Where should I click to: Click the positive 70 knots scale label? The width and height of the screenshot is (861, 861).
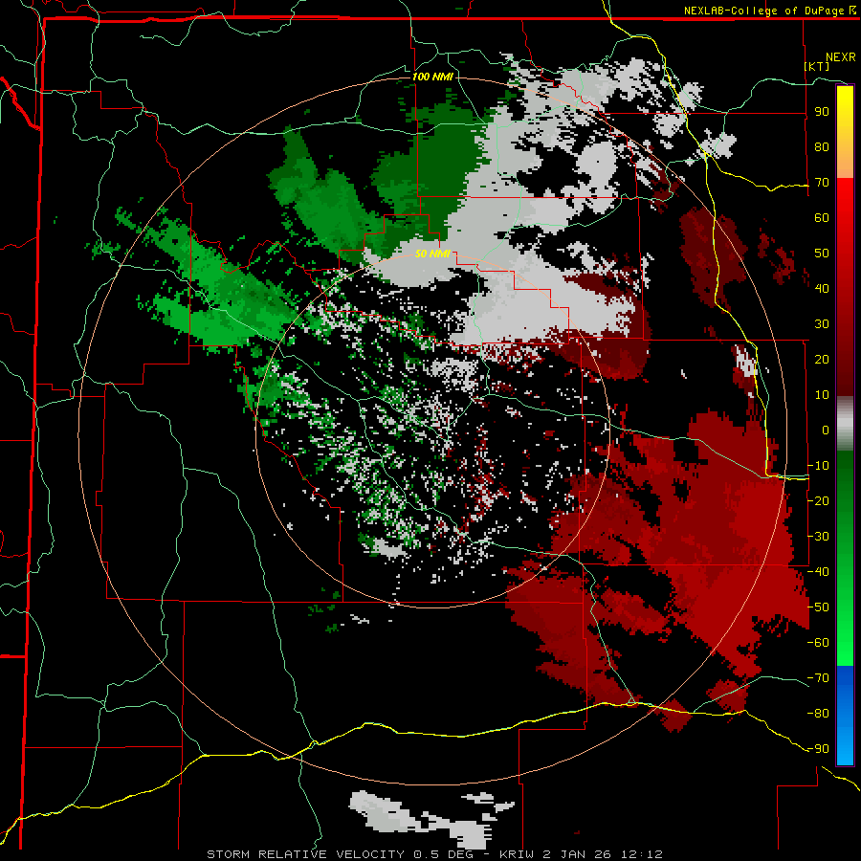coord(822,183)
